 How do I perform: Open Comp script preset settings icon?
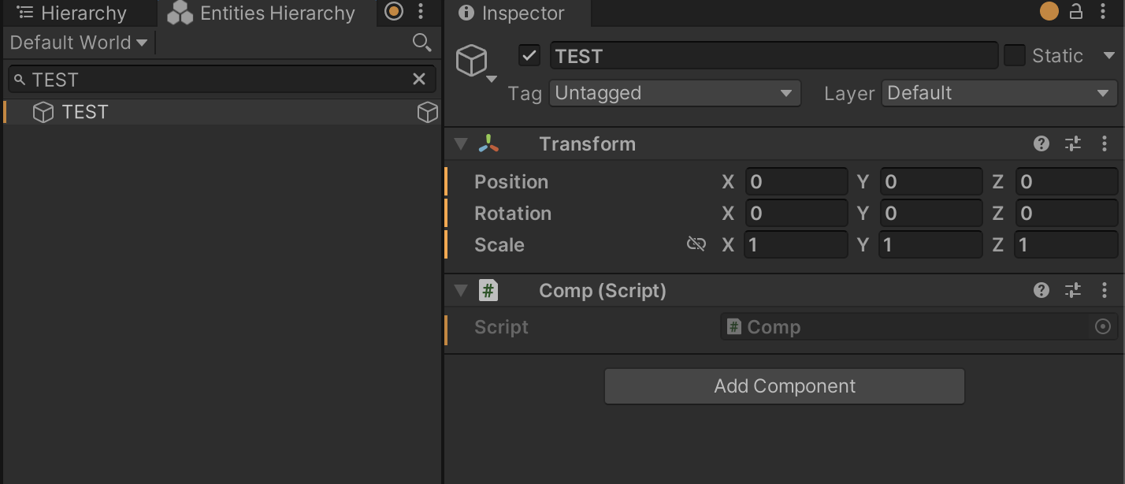1073,290
